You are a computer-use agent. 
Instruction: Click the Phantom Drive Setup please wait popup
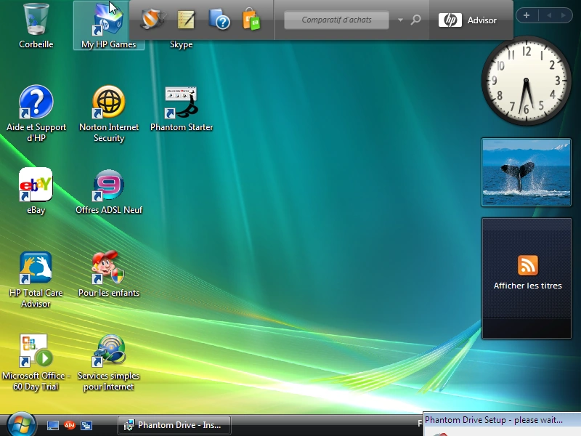[502, 424]
